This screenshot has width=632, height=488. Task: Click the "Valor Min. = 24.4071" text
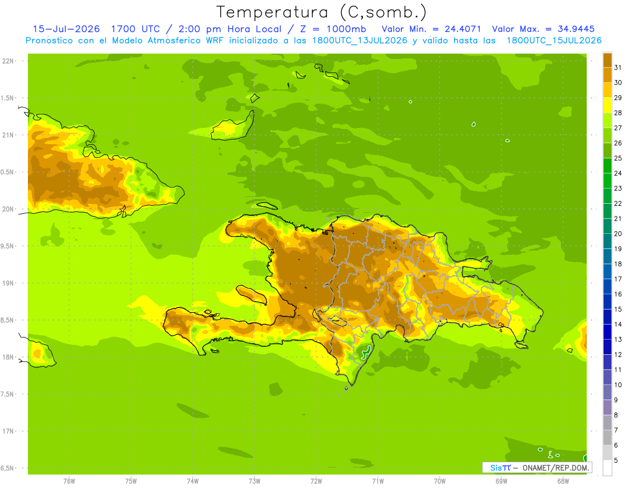click(431, 29)
